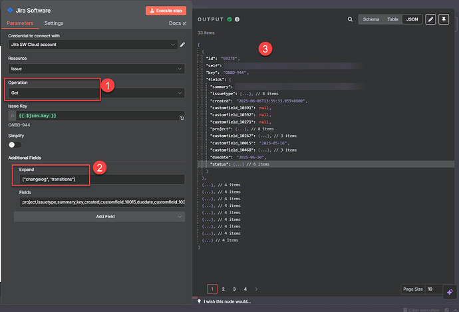459x312 pixels.
Task: Open the search magnifier in the output panel
Action: (350, 19)
